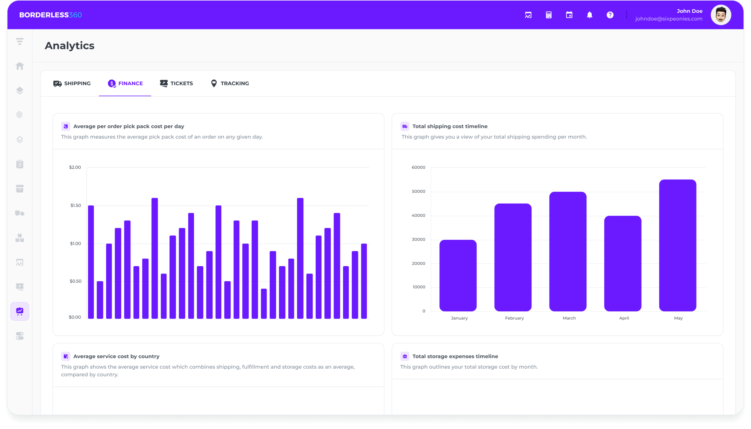Switch to the Tickets tab
Viewport: 751px width, 429px height.
(x=176, y=83)
